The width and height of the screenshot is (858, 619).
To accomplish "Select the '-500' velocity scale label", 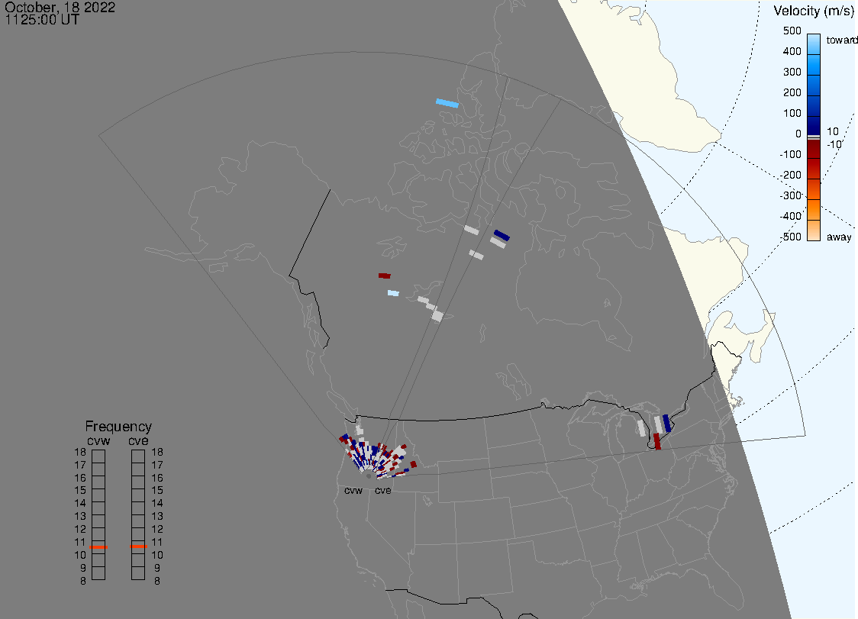I will (x=791, y=237).
